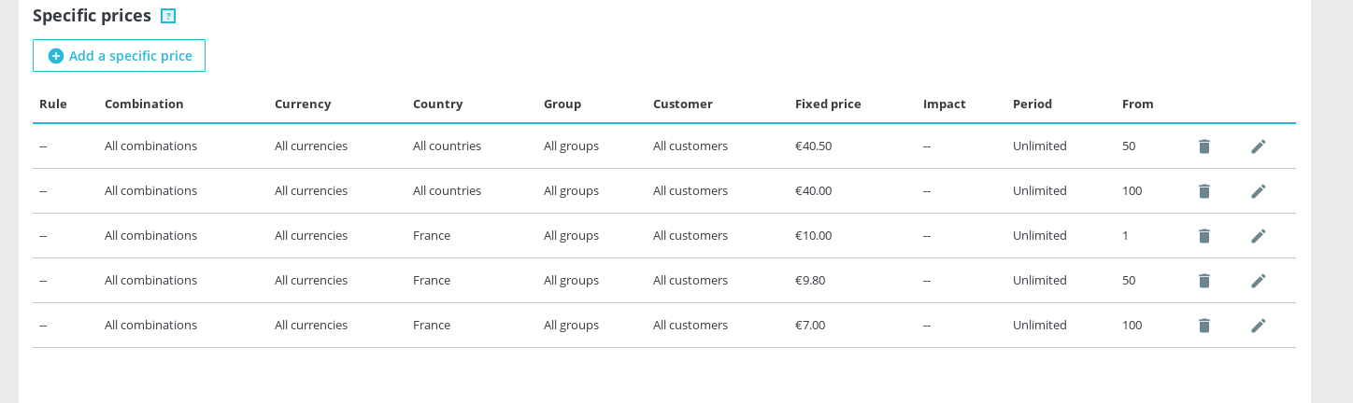Delete the France €10.00 price rule
Viewport: 1353px width, 403px height.
pyautogui.click(x=1204, y=236)
